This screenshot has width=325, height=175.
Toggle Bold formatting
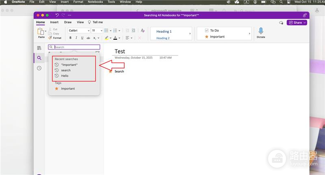point(70,38)
